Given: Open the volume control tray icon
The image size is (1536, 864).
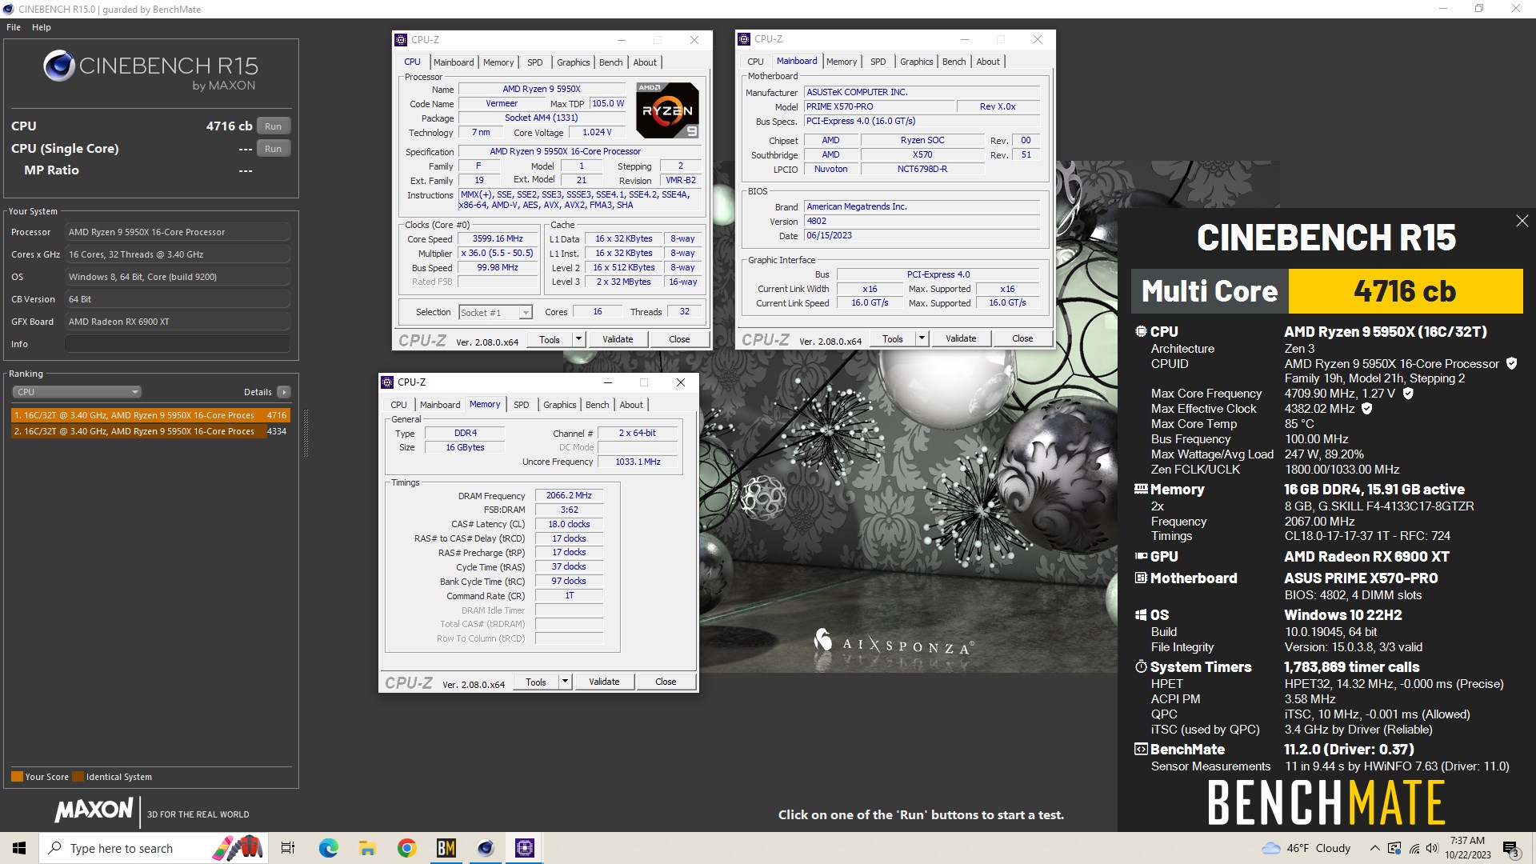Looking at the screenshot, I should tap(1432, 848).
